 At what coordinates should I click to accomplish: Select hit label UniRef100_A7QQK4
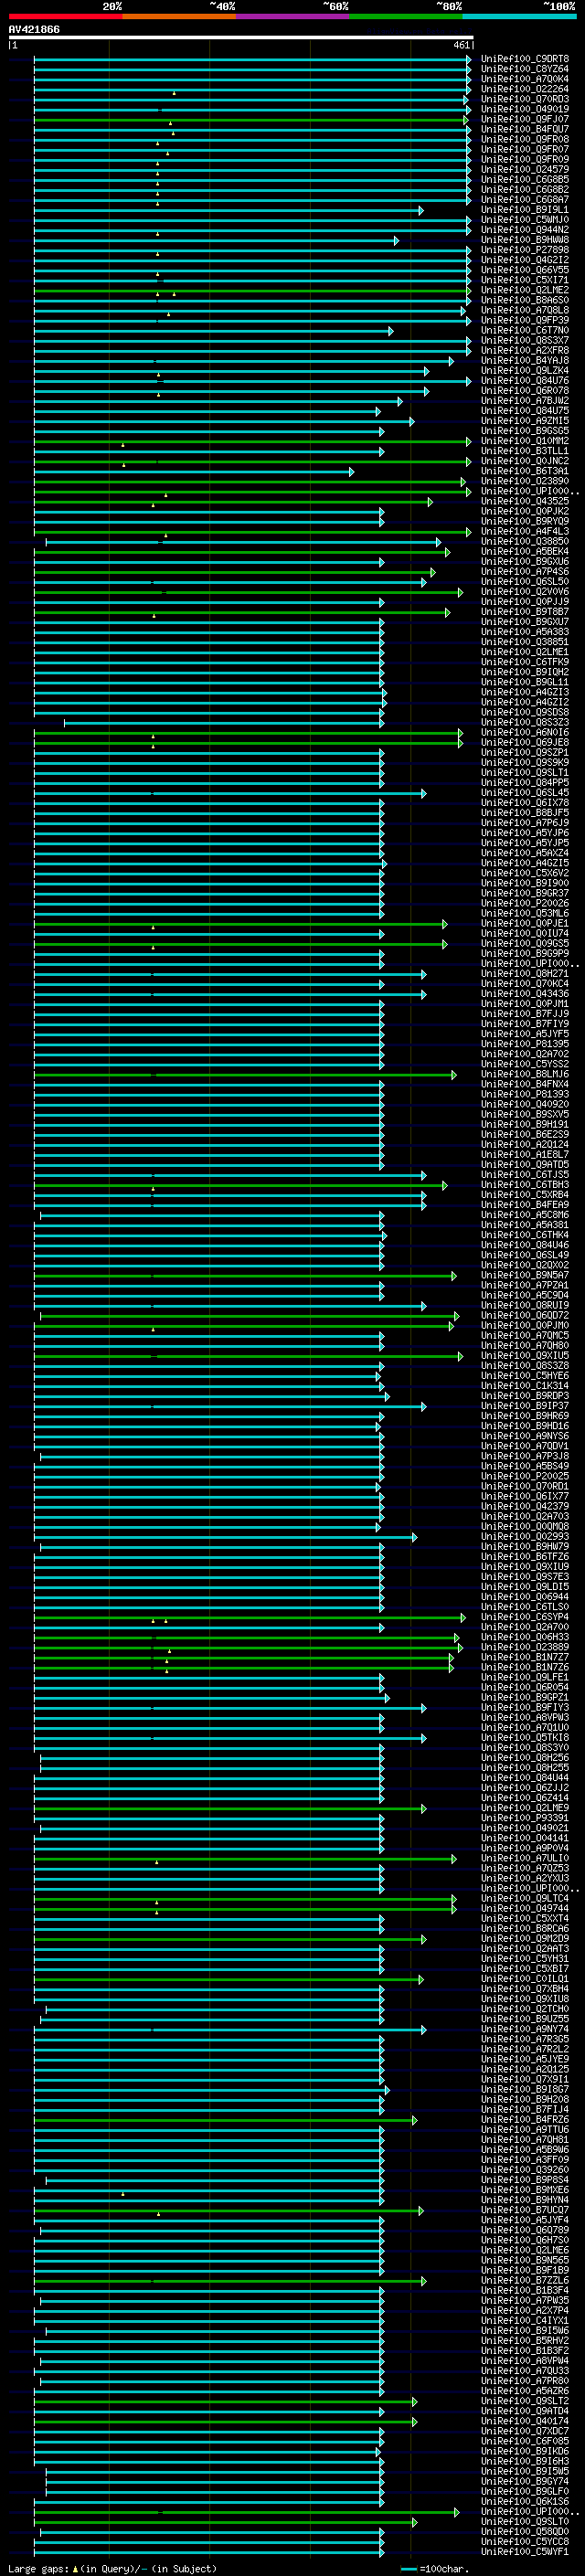(524, 79)
